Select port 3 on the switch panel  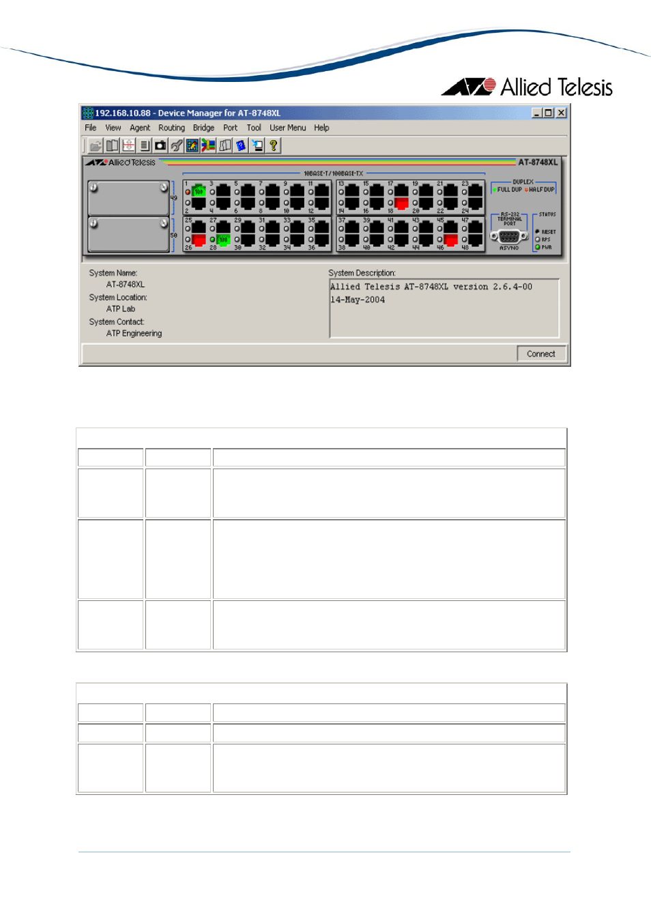[x=223, y=191]
